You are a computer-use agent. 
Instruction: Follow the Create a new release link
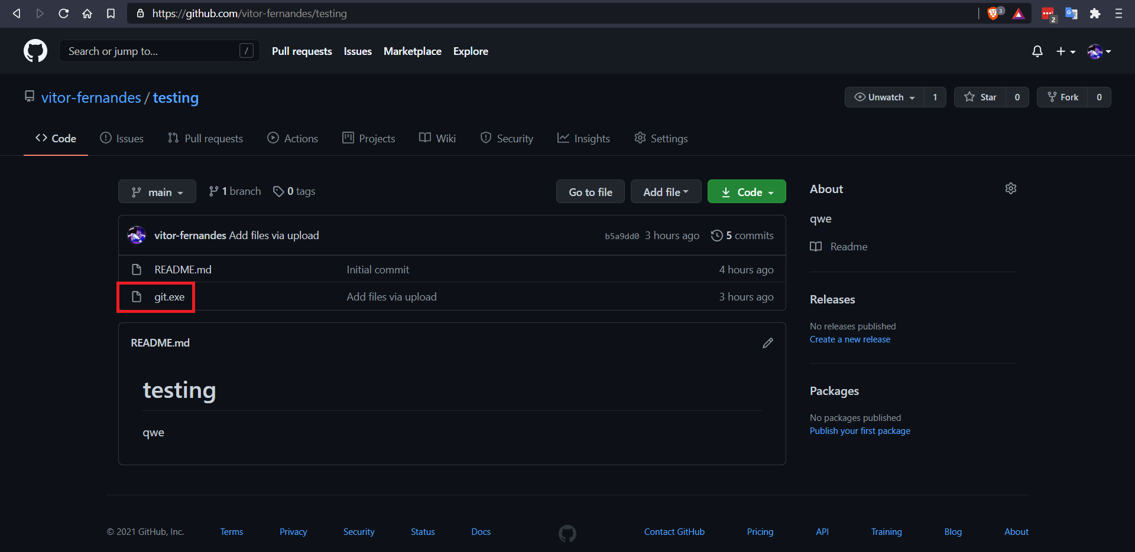click(849, 339)
